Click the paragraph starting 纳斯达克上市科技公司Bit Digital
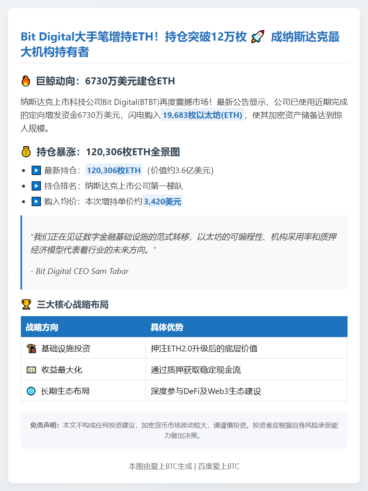Image resolution: width=368 pixels, height=491 pixels. tap(184, 115)
